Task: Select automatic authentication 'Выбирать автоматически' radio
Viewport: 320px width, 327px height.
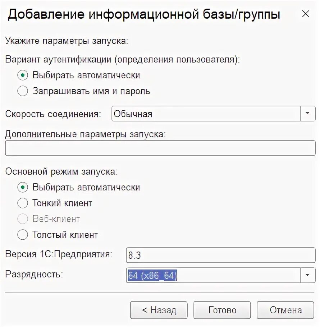Action: point(23,75)
